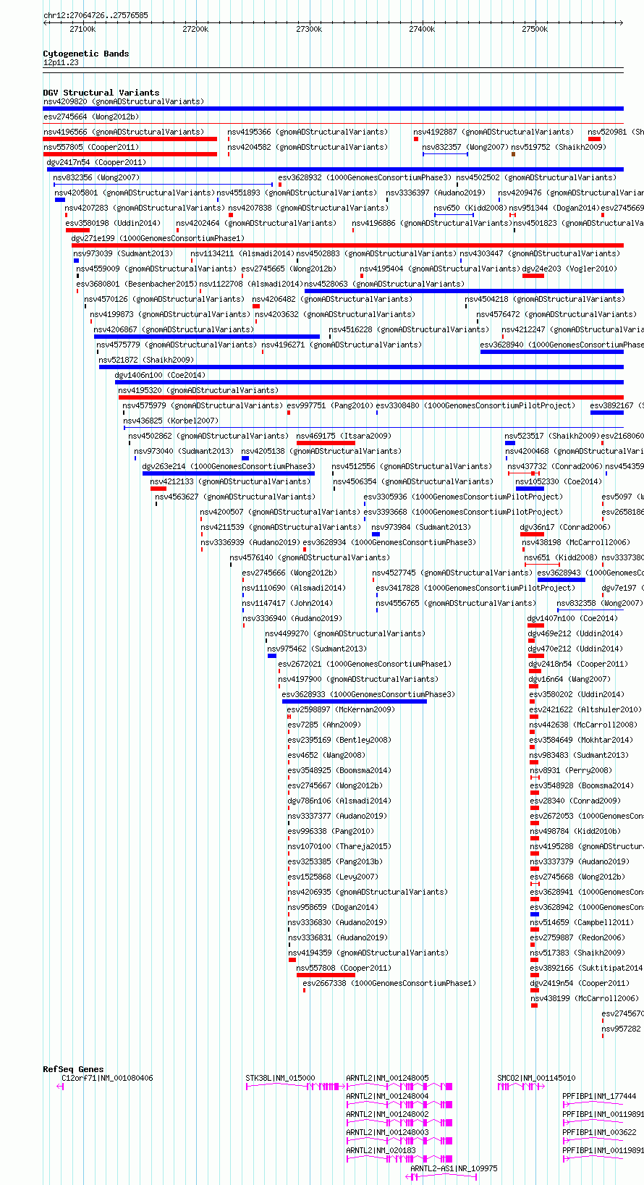644x1185 pixels.
Task: Click the 27100k ruler tick label
Action: pos(82,29)
